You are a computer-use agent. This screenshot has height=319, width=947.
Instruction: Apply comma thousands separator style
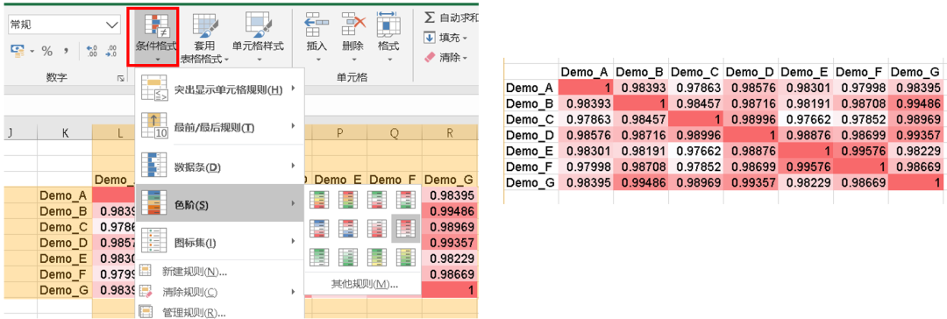pos(67,52)
